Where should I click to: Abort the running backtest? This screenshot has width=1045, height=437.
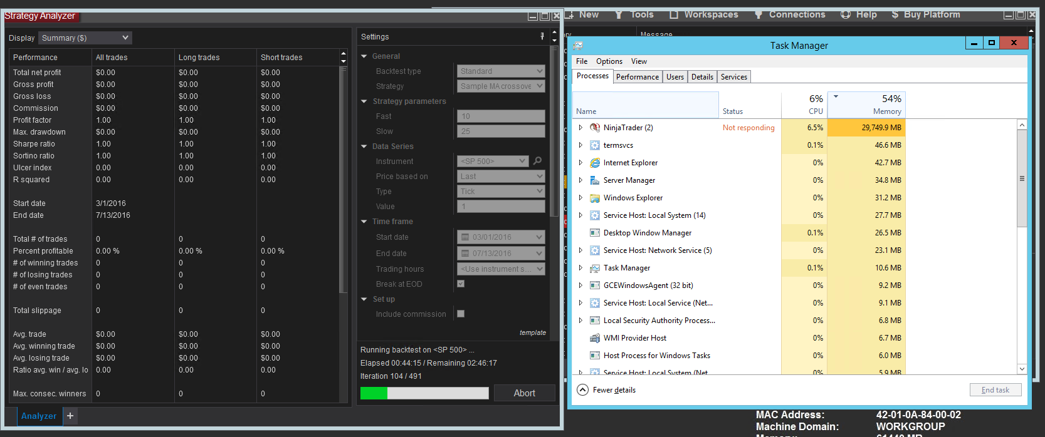point(525,393)
